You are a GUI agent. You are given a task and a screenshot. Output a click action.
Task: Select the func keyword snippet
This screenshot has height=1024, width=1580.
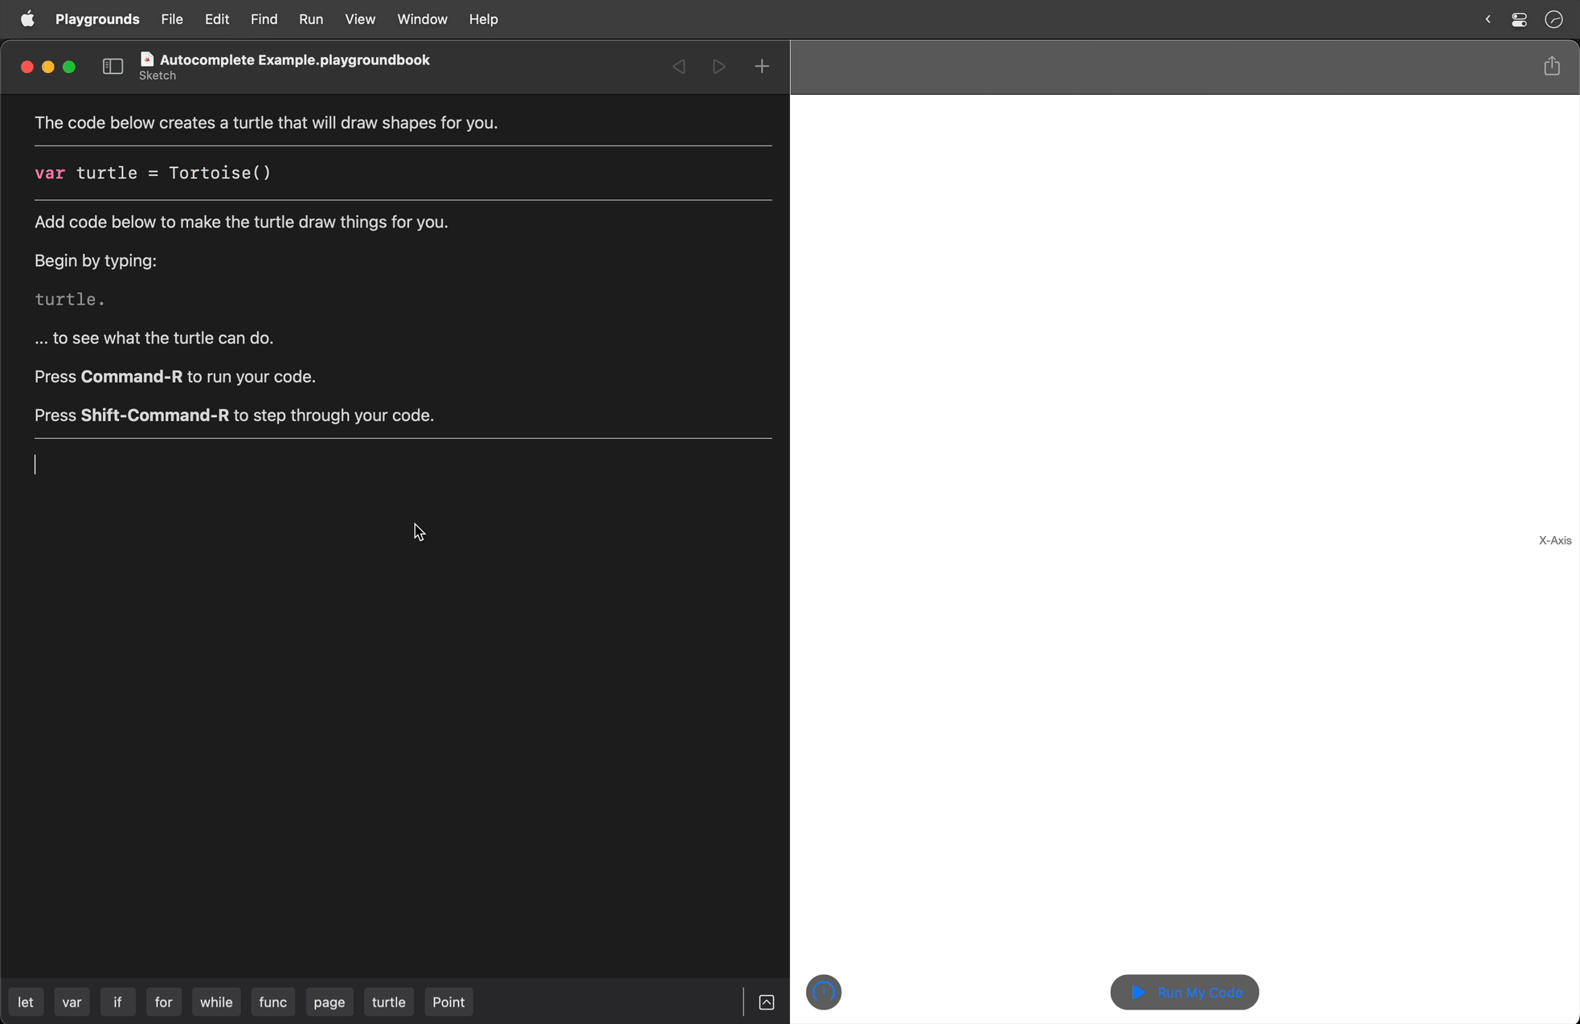[x=272, y=1002]
